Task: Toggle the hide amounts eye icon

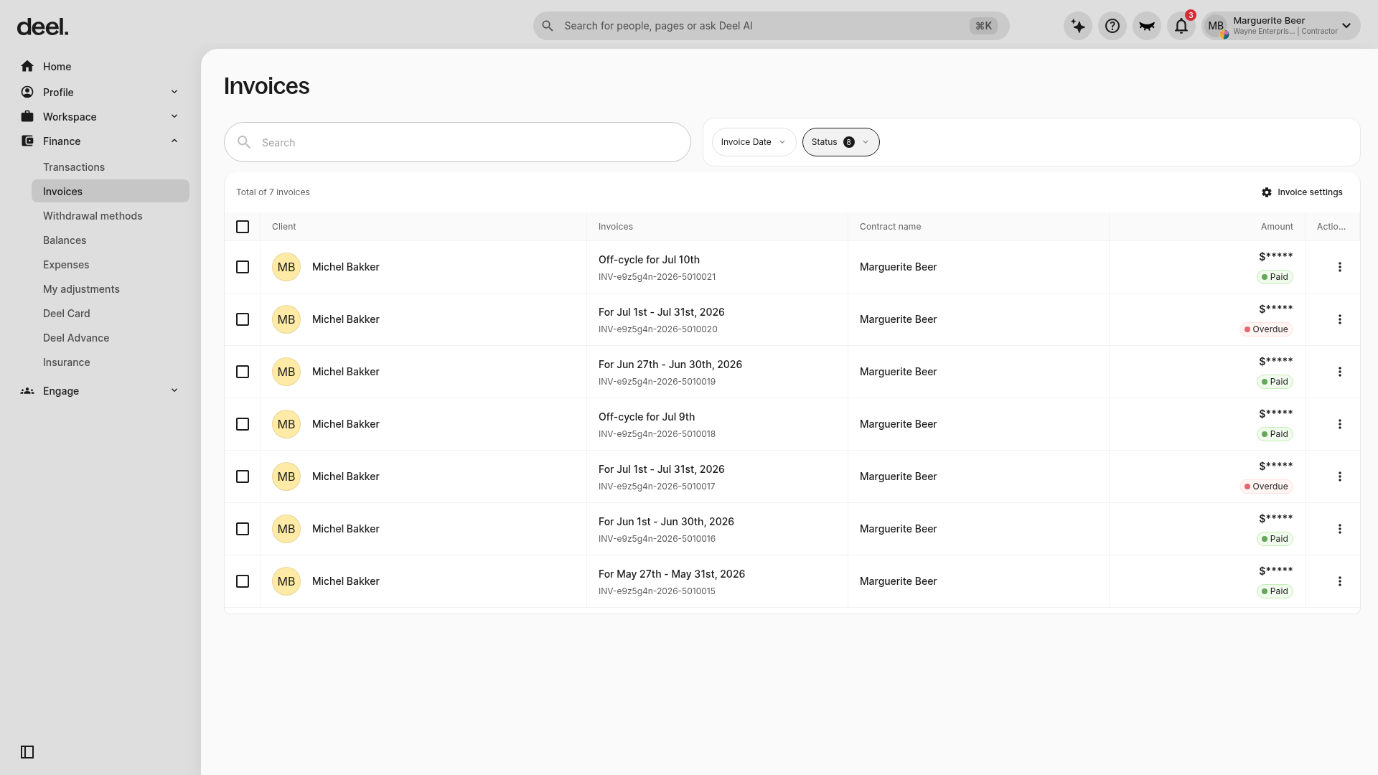Action: pyautogui.click(x=1146, y=26)
